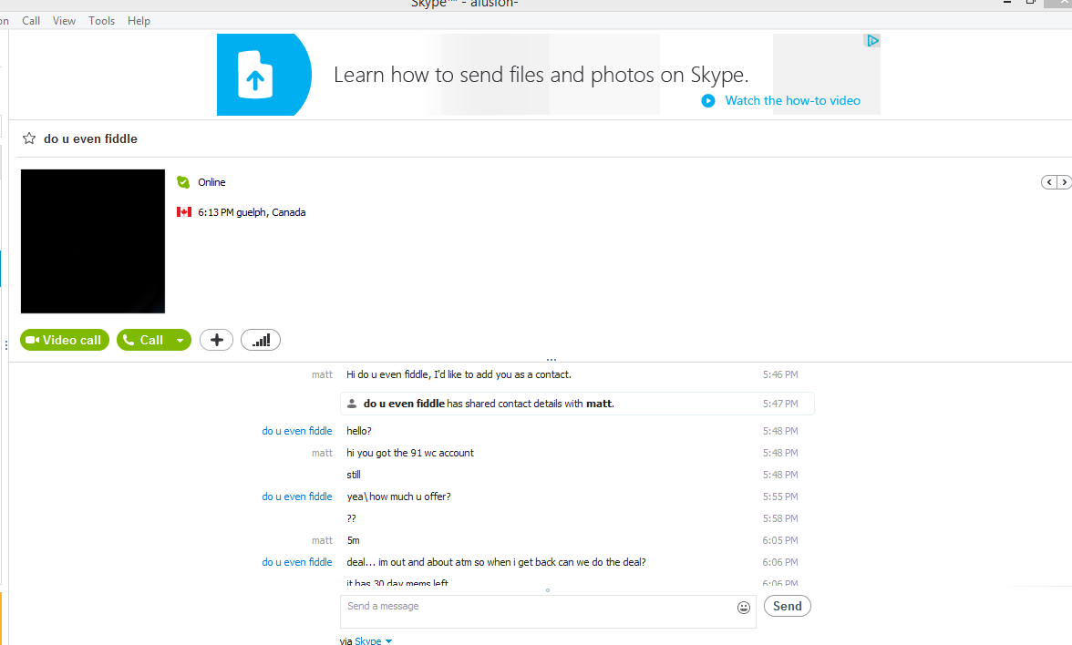Expand the Call options dropdown arrow
Viewport: 1072px width, 645px height.
pyautogui.click(x=180, y=341)
